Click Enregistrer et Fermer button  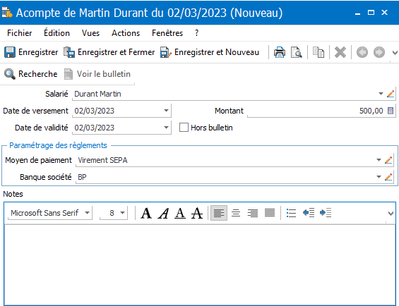pos(109,52)
